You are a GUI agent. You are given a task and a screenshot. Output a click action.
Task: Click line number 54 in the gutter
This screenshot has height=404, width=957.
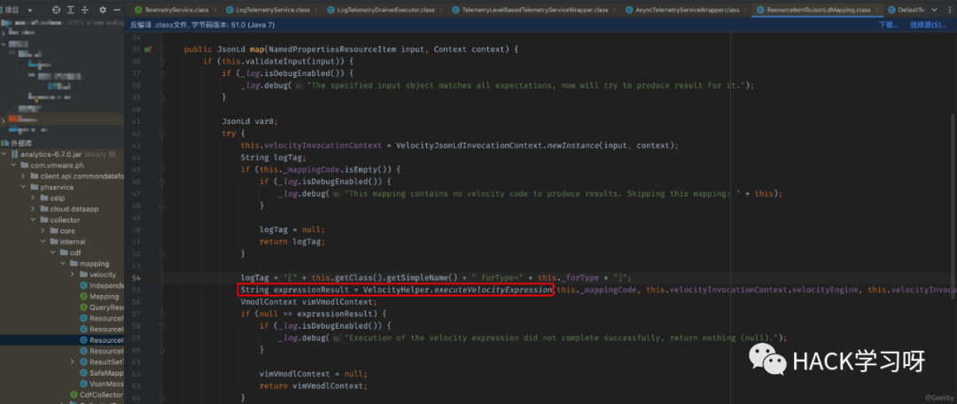click(x=136, y=277)
